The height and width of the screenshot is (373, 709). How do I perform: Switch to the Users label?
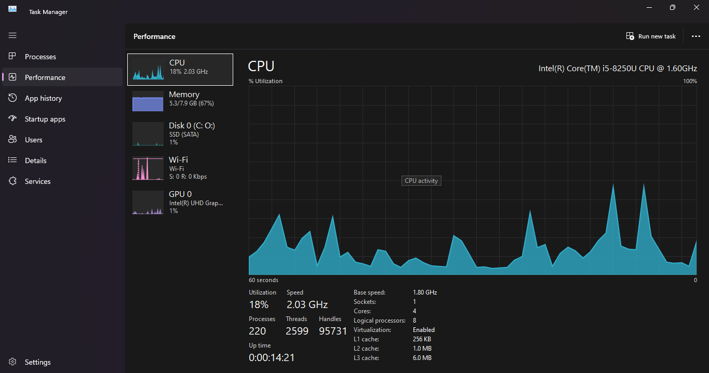click(34, 140)
